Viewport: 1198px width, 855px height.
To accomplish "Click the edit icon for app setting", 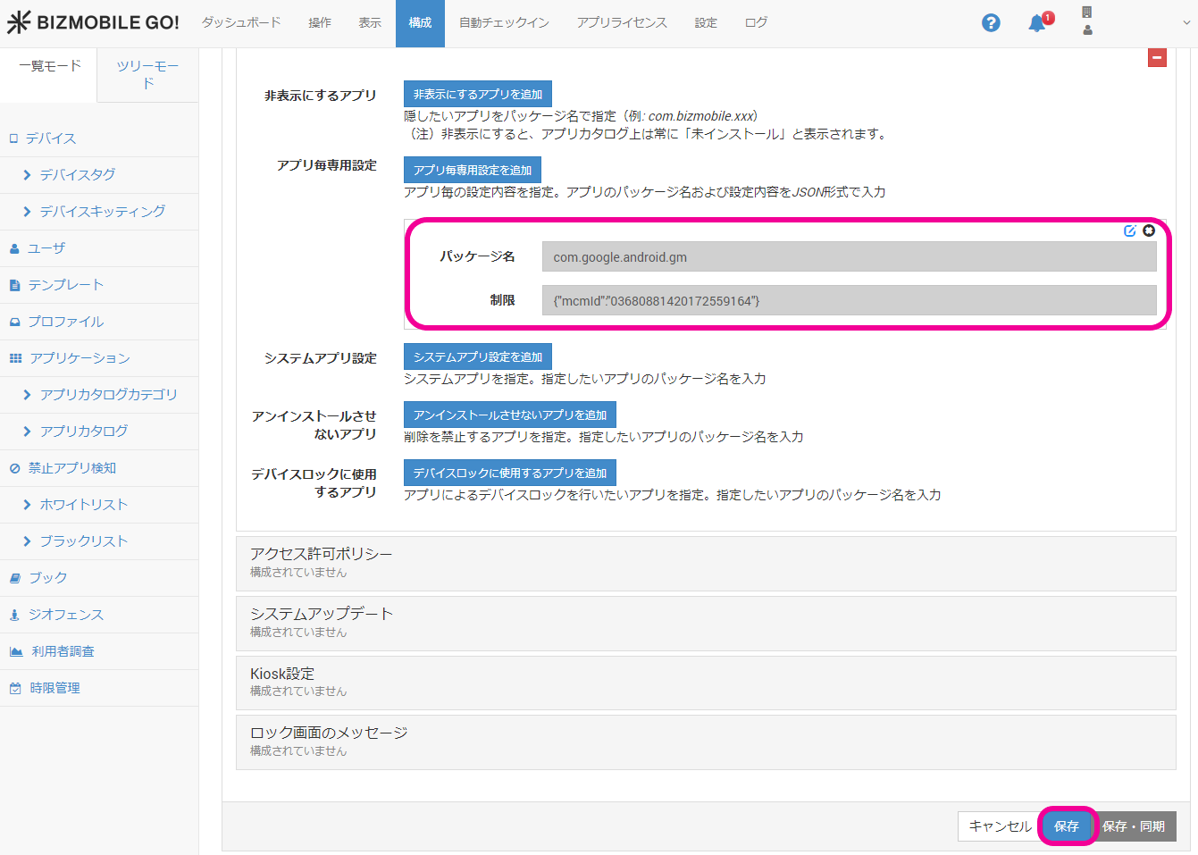I will click(1130, 231).
